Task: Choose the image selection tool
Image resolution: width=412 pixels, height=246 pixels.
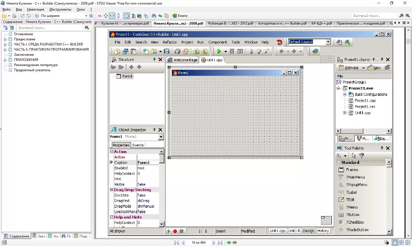Action: (x=139, y=16)
